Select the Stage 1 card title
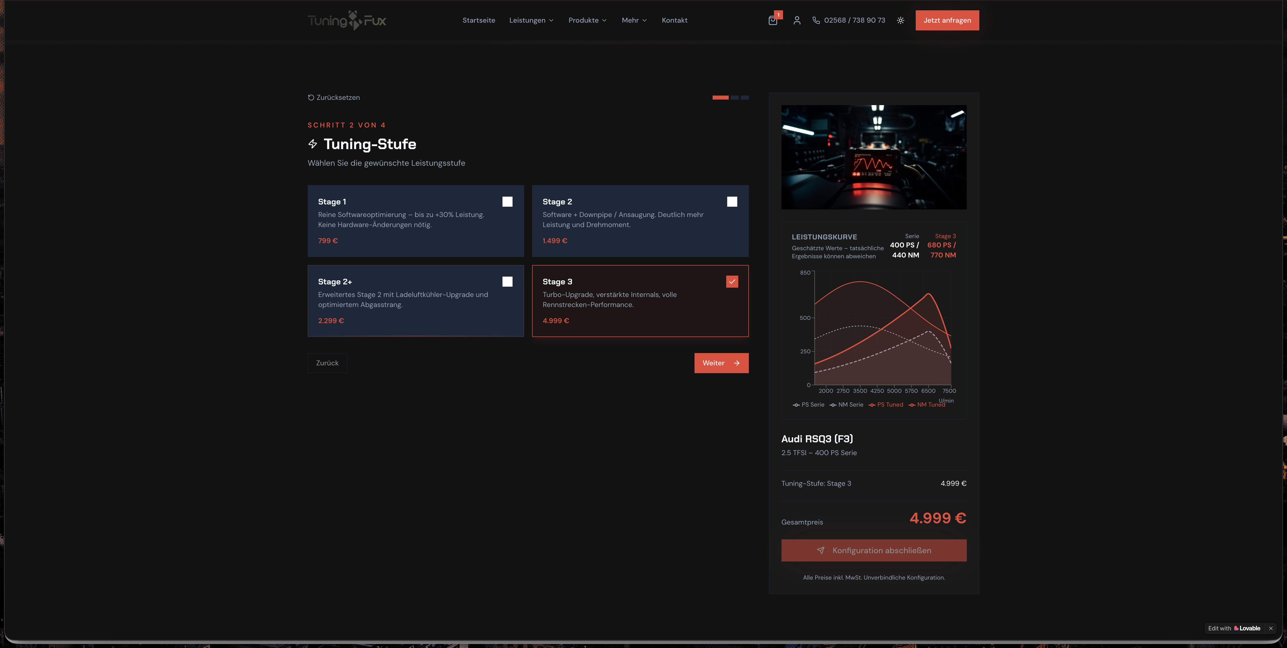This screenshot has width=1287, height=648. (x=332, y=202)
